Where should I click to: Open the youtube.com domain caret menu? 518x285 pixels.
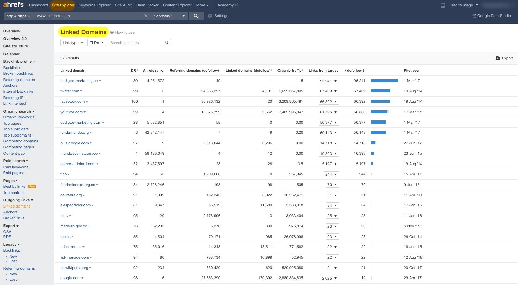(85, 112)
